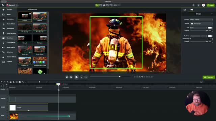Play the video preview

pyautogui.click(x=77, y=77)
